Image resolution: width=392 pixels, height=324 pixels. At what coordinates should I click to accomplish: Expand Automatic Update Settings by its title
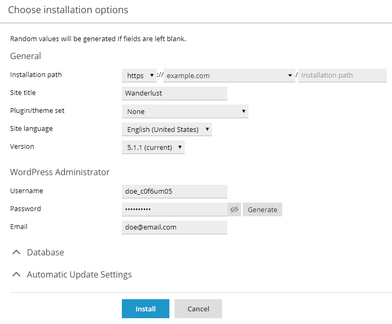pyautogui.click(x=79, y=274)
